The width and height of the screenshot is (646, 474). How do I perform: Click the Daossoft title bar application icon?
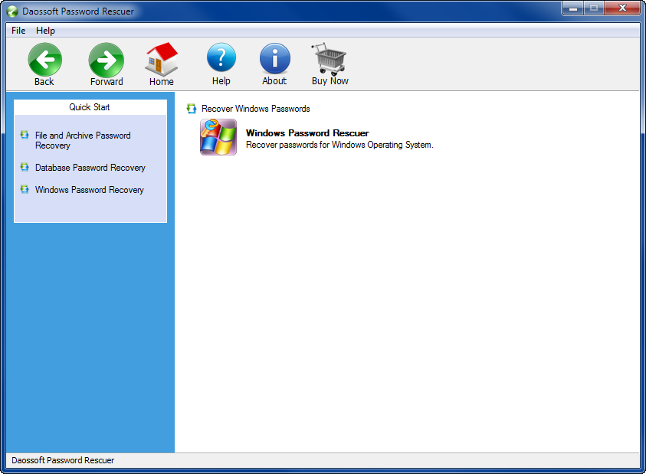pyautogui.click(x=12, y=11)
